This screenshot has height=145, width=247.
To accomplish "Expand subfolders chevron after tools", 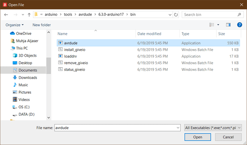I will (75, 14).
